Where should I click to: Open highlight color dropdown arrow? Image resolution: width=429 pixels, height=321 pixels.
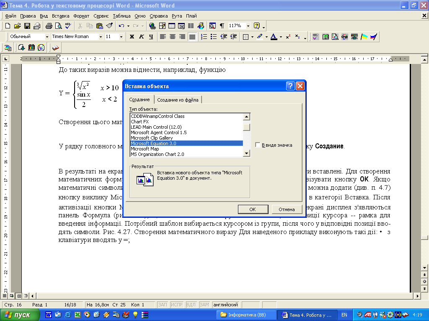tap(266, 37)
